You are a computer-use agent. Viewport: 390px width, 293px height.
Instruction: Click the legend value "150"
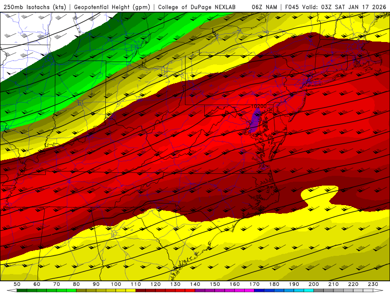[x=215, y=284]
